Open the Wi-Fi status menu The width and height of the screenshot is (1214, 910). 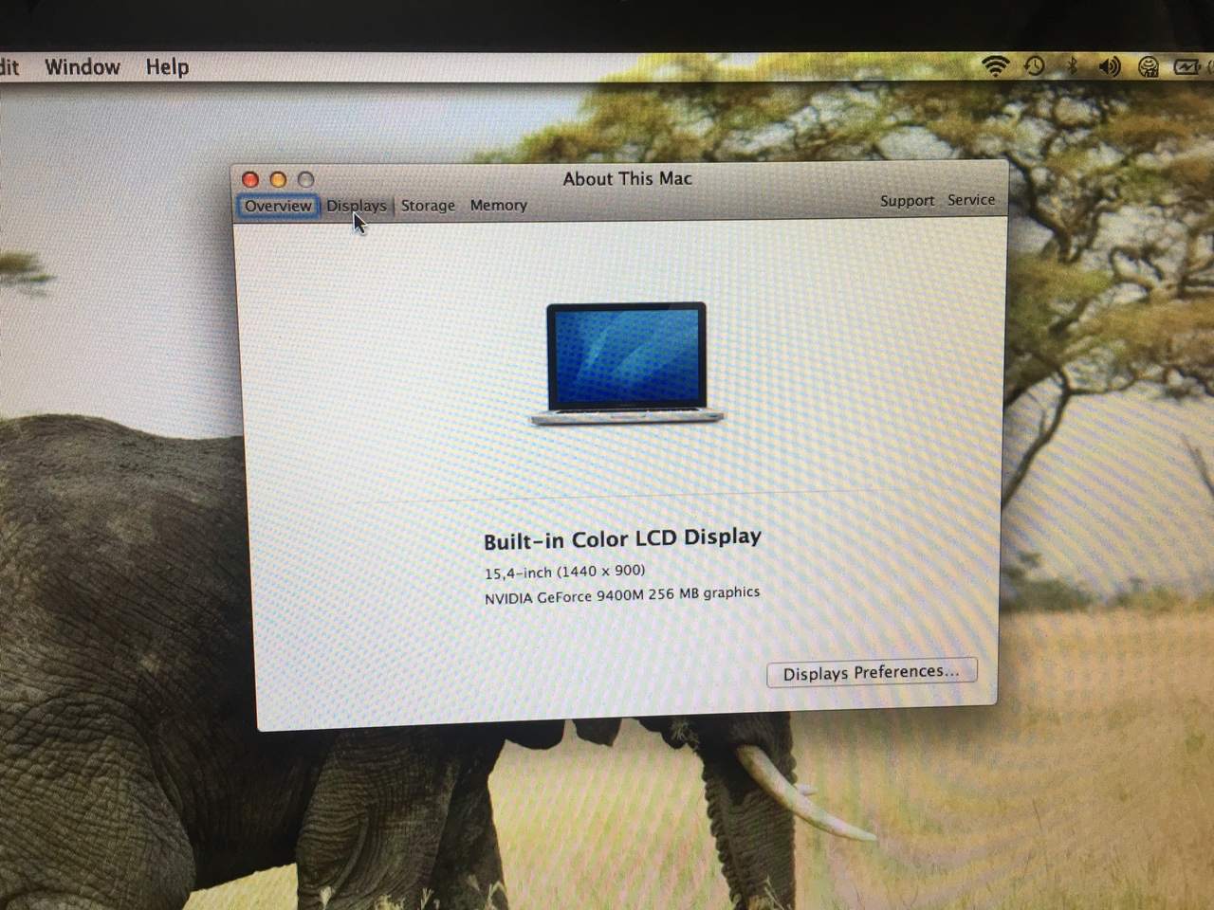(x=995, y=65)
